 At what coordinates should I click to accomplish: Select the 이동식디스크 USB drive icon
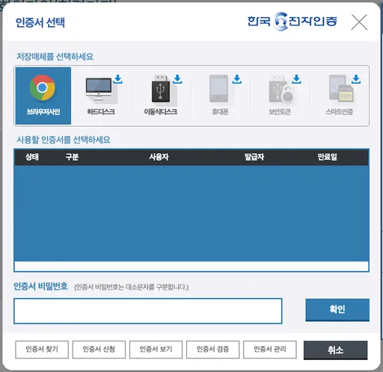click(x=161, y=89)
